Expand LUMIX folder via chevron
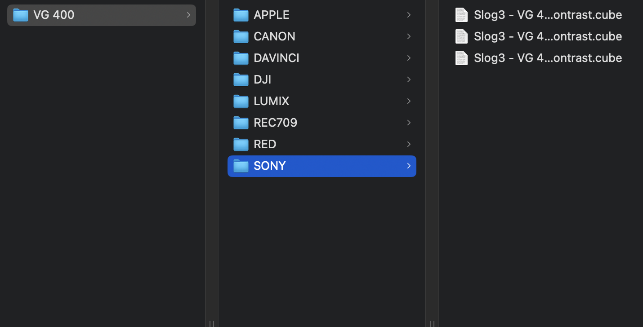643x327 pixels. click(x=409, y=101)
